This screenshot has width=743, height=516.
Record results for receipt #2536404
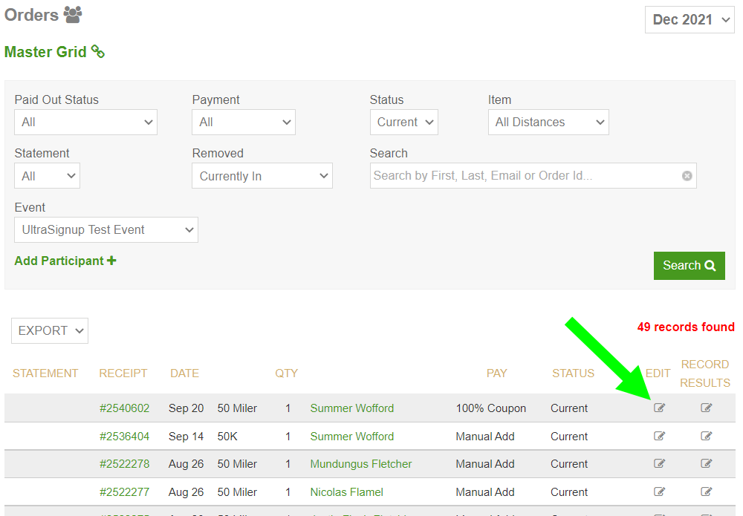706,436
